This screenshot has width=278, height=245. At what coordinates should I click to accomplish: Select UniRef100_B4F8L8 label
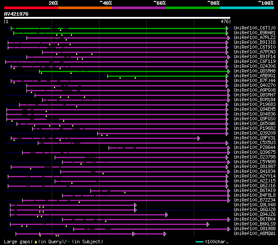[255, 195]
